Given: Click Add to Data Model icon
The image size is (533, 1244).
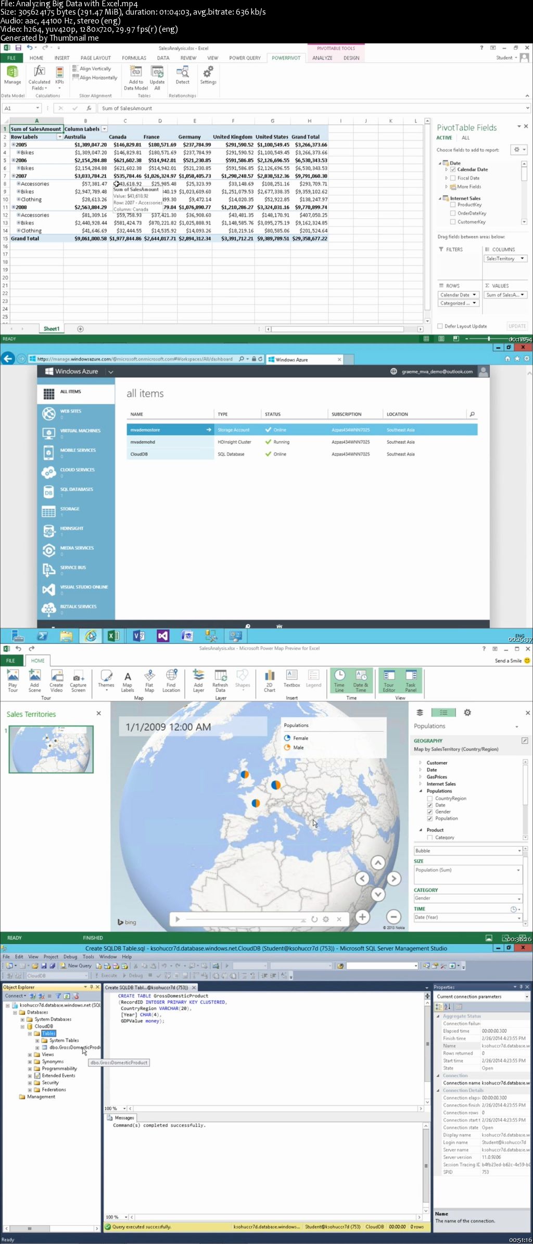Looking at the screenshot, I should (x=136, y=78).
